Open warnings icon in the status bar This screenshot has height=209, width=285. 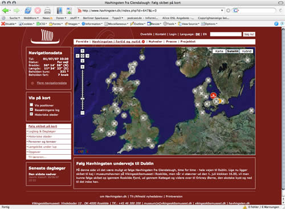coord(245,207)
